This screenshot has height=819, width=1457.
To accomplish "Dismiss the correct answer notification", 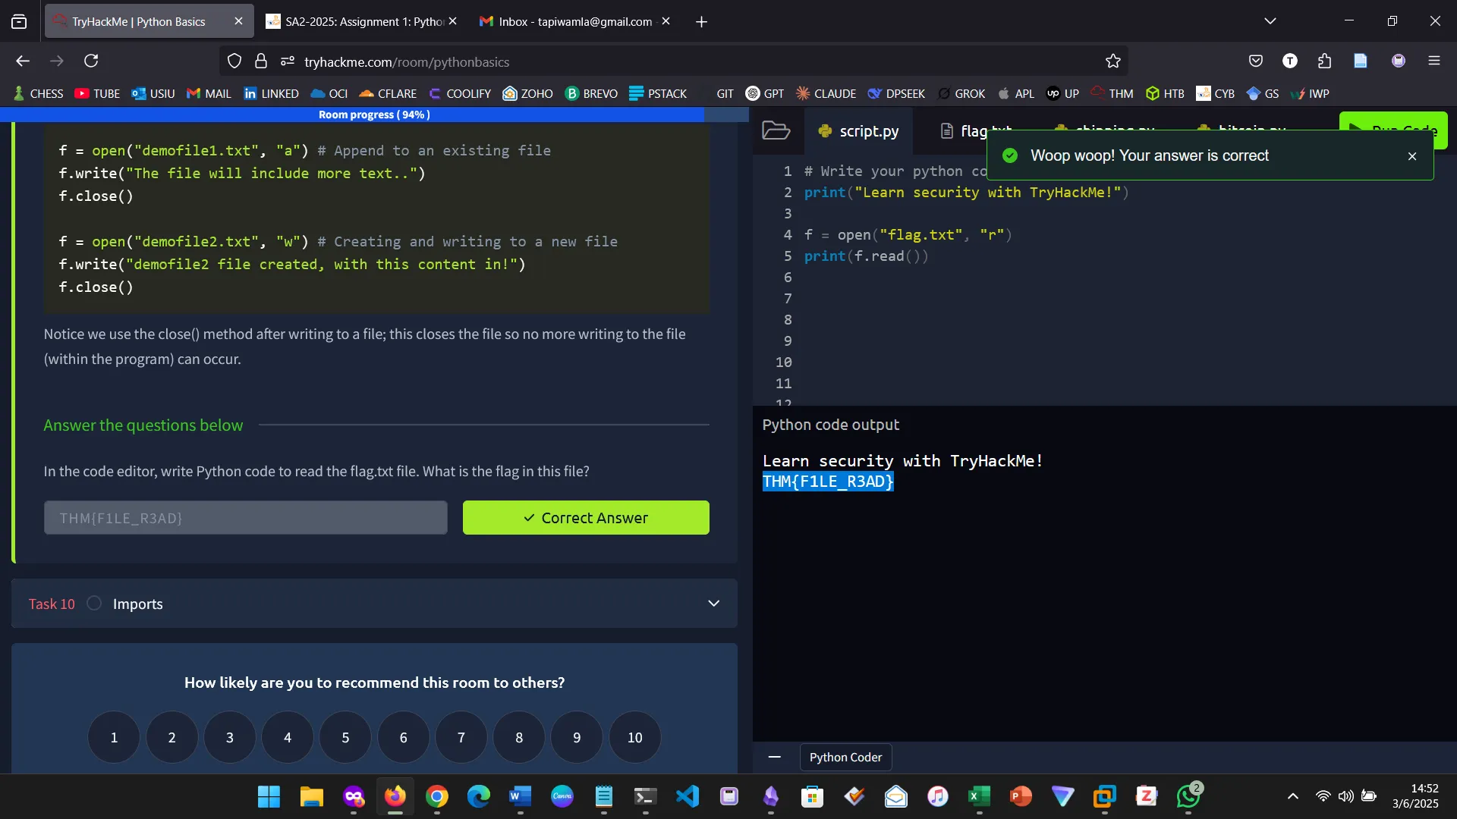I will [x=1411, y=156].
